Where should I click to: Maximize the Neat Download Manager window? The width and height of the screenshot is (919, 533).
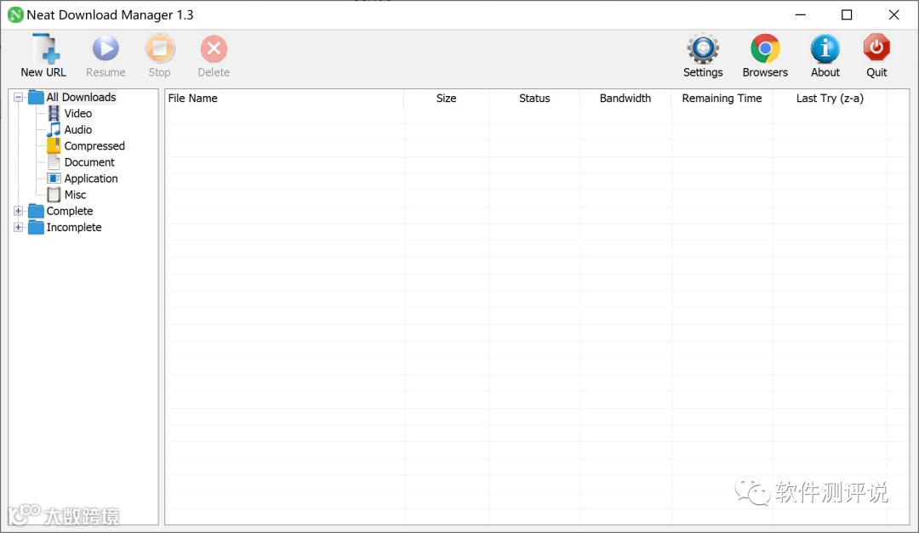coord(847,14)
